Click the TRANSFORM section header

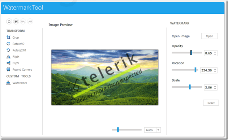point(16,31)
